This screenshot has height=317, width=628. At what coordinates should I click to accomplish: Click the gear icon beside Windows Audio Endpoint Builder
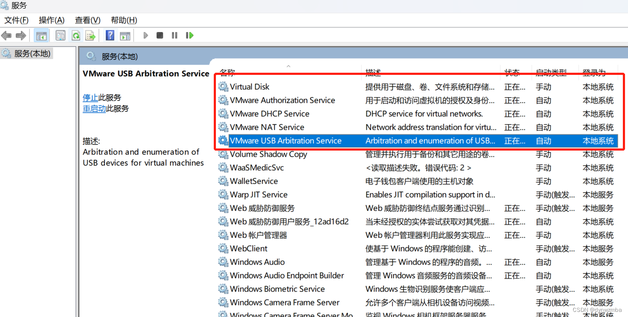223,275
